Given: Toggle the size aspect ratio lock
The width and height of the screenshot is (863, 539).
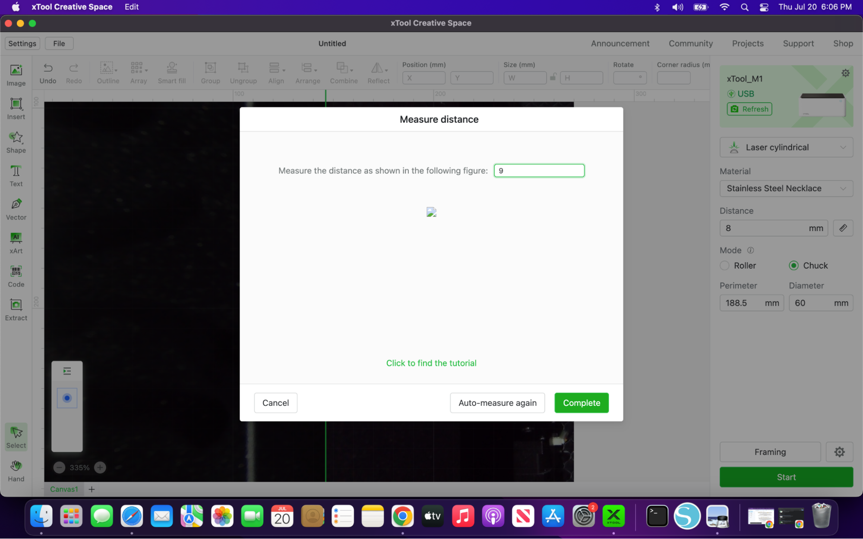Looking at the screenshot, I should pos(553,78).
